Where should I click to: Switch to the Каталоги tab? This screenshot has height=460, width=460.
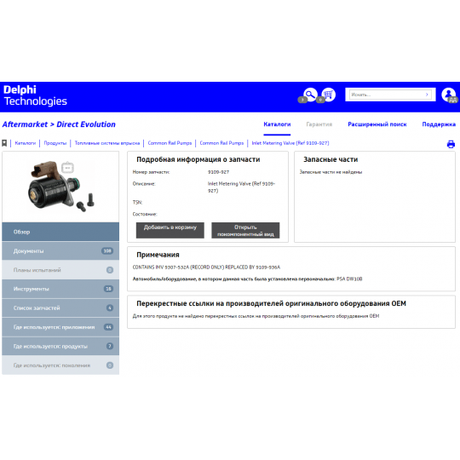pos(277,124)
